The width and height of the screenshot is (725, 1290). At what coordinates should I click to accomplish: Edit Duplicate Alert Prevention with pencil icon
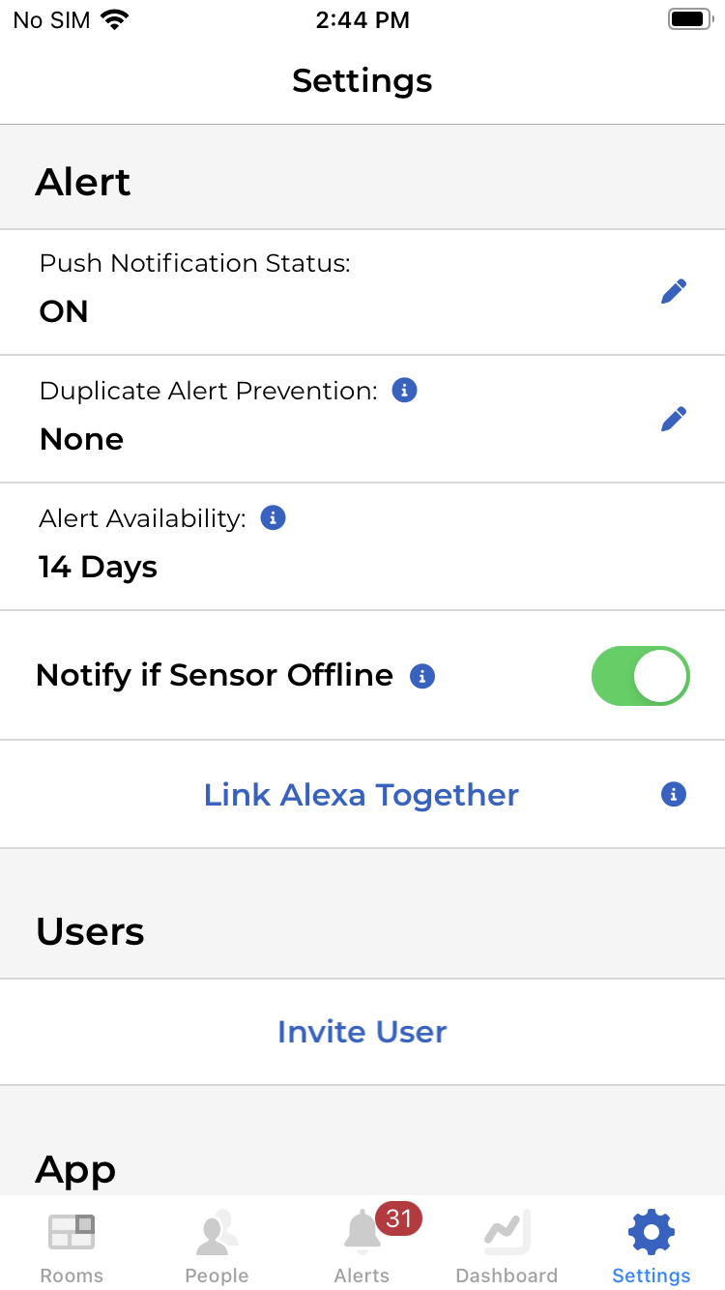(674, 419)
